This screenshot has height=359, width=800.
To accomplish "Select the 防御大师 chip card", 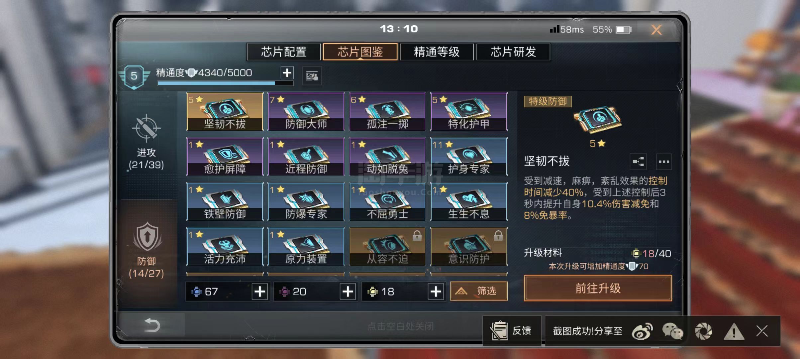I will pyautogui.click(x=306, y=112).
